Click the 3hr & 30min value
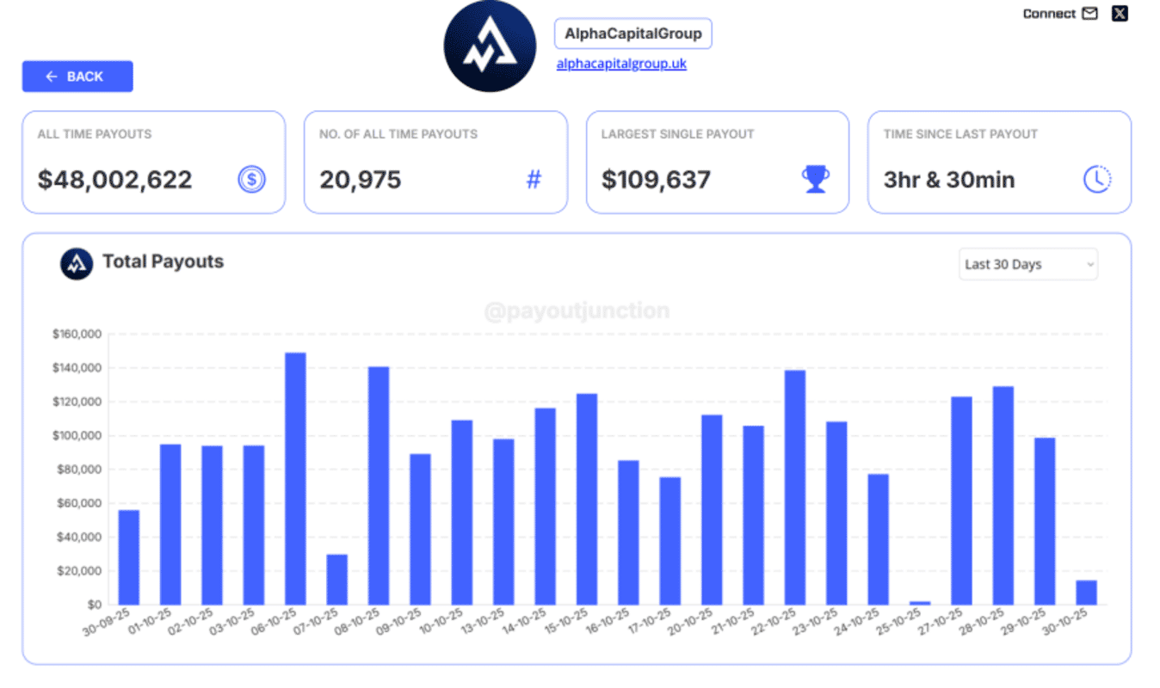This screenshot has width=1160, height=688. point(949,180)
